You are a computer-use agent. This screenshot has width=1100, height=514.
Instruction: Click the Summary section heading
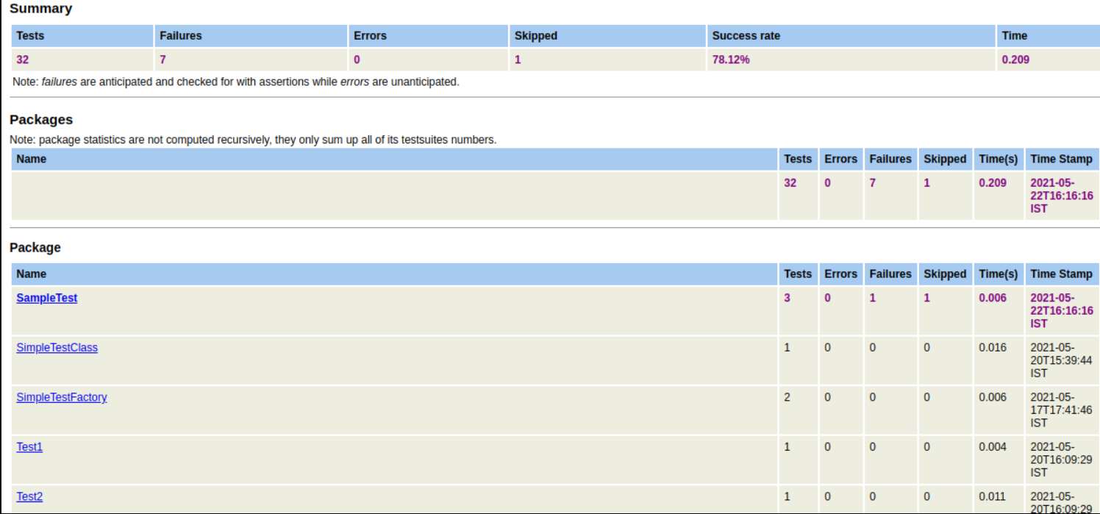40,9
